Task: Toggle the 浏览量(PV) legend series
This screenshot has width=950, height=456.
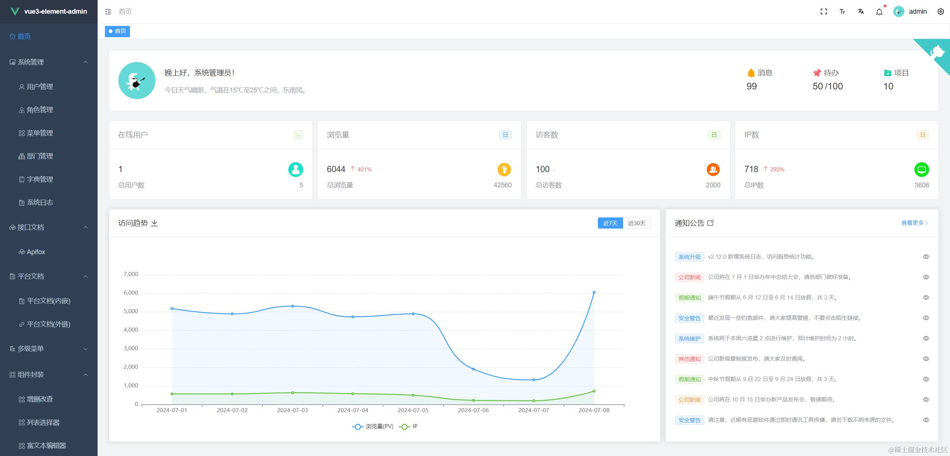Action: tap(373, 427)
